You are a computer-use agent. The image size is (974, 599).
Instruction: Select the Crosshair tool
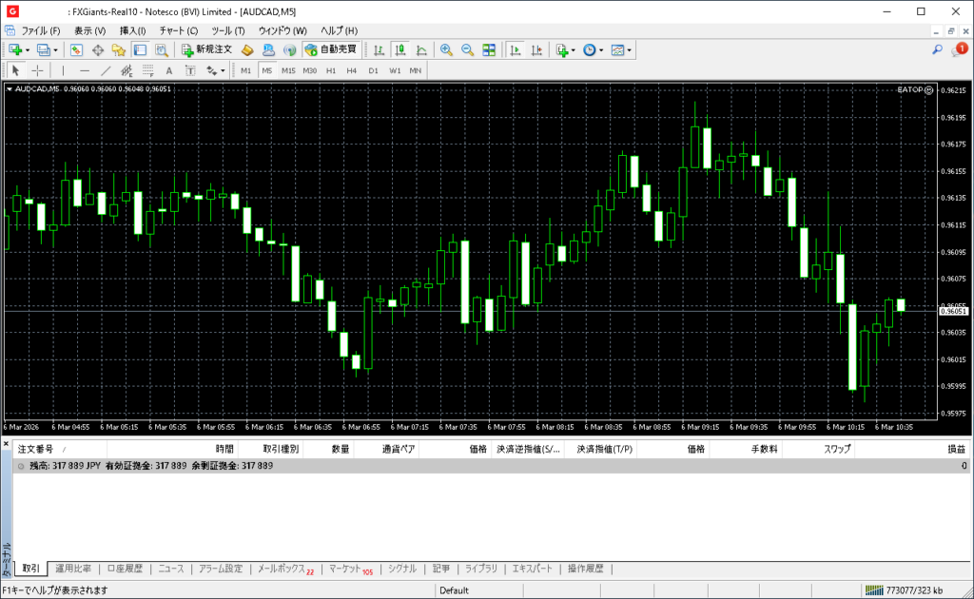pos(37,70)
